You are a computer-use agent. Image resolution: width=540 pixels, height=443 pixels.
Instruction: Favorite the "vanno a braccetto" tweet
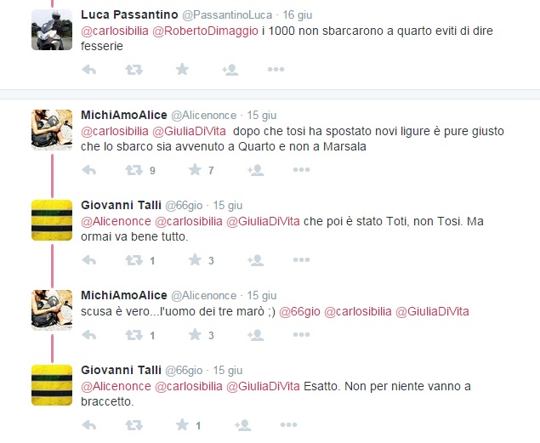[182, 425]
